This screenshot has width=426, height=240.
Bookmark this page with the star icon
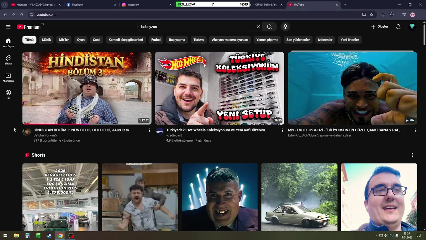pyautogui.click(x=371, y=15)
